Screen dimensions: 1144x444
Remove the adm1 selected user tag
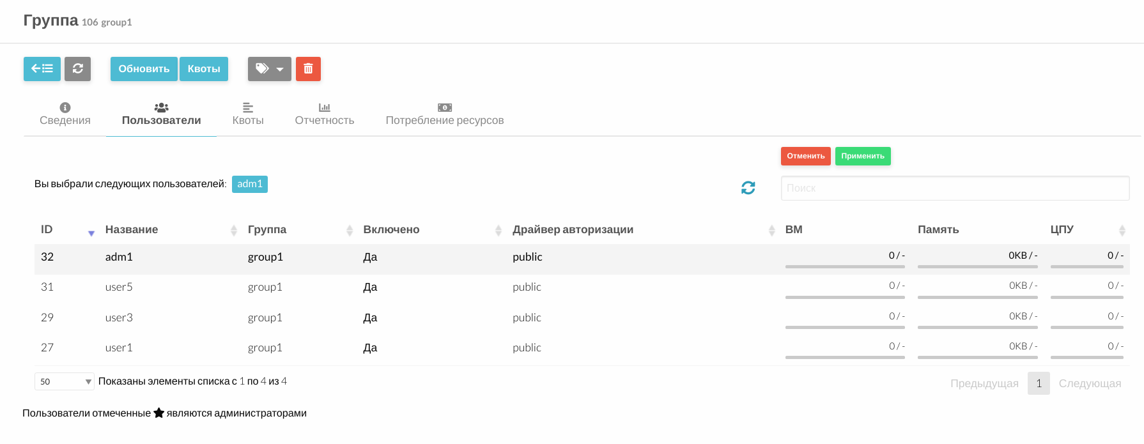[x=250, y=184]
